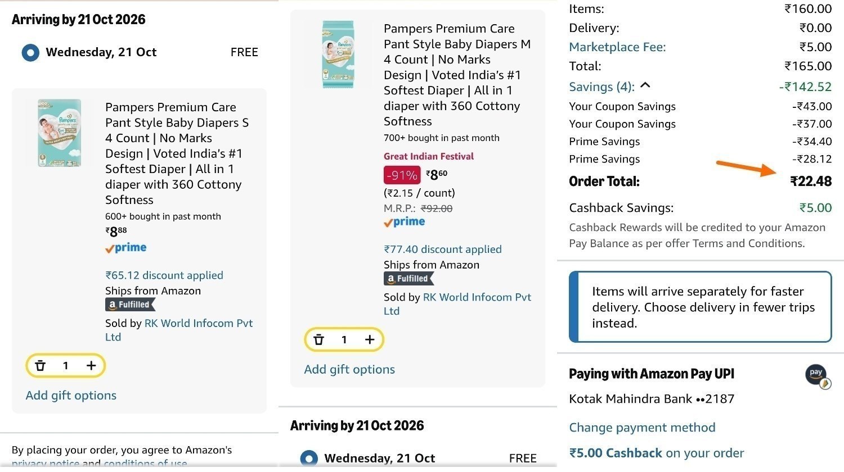Increase quantity of Diapers M with plus icon
Screen dimensions: 844x472
click(x=370, y=339)
